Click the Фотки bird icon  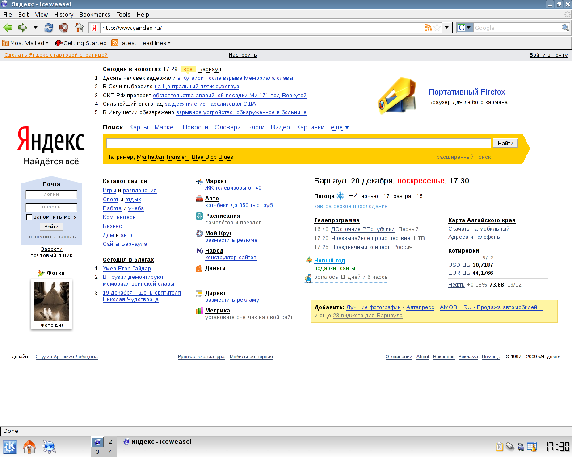(41, 273)
